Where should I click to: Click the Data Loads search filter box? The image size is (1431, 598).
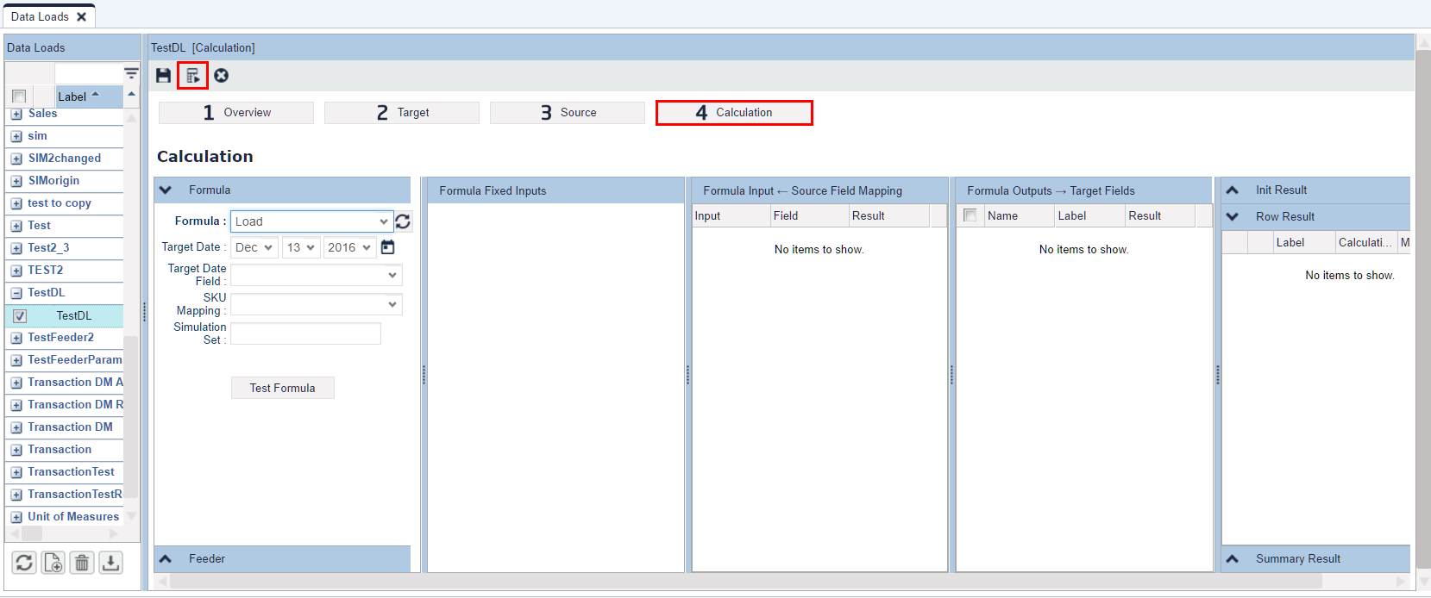tap(89, 73)
